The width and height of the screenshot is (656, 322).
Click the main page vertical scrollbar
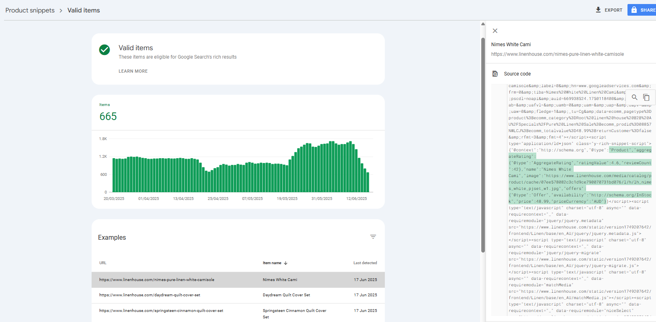[483, 145]
